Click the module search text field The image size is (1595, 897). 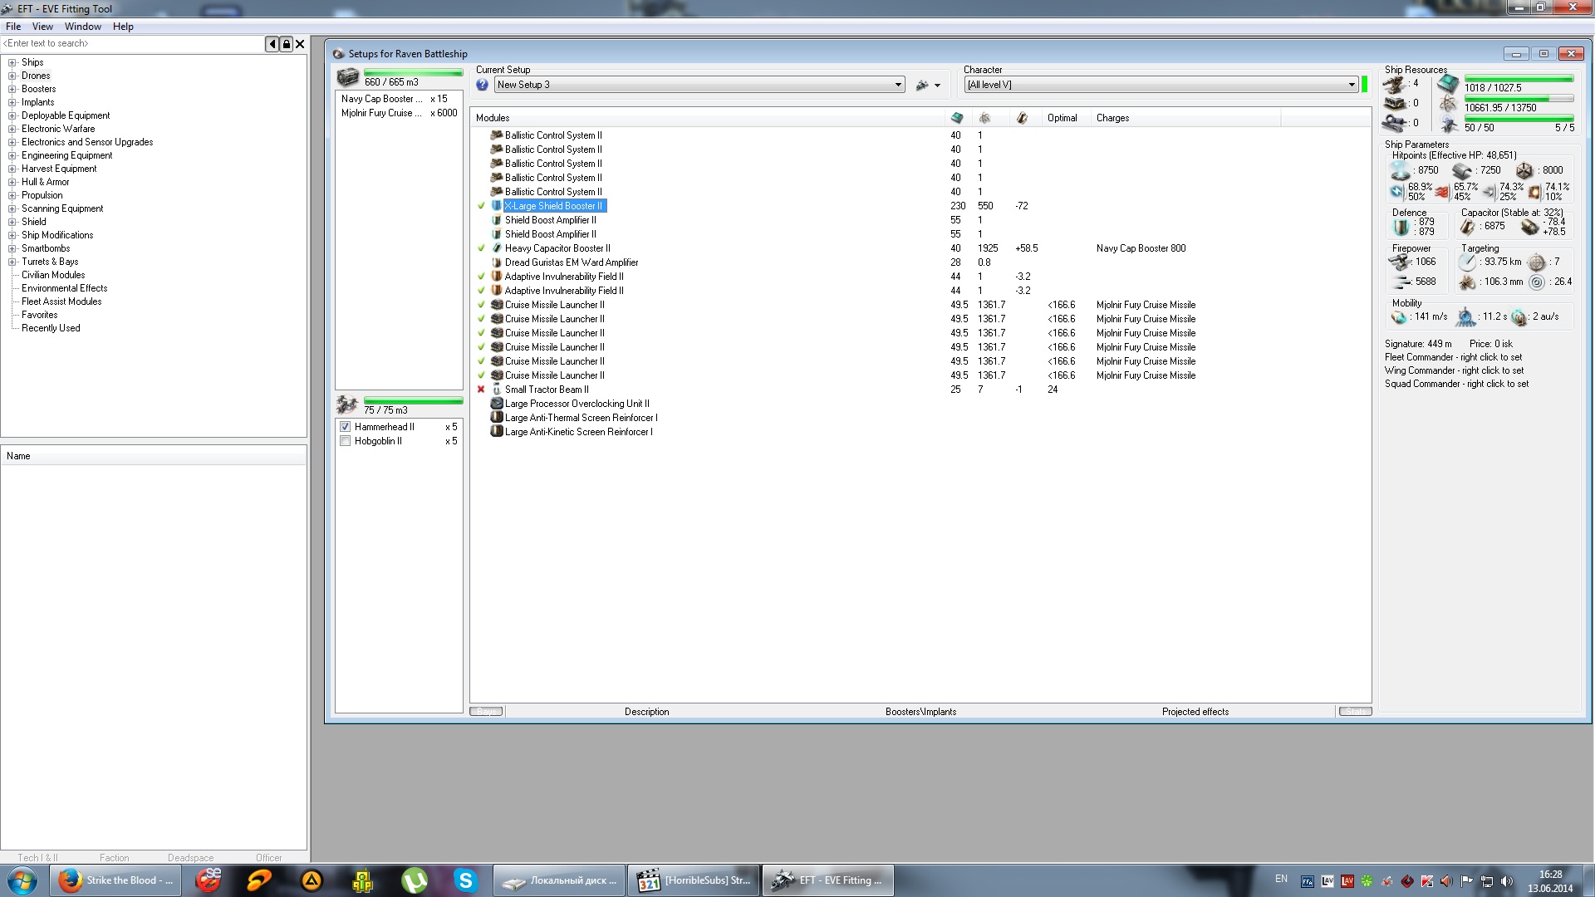click(x=133, y=43)
